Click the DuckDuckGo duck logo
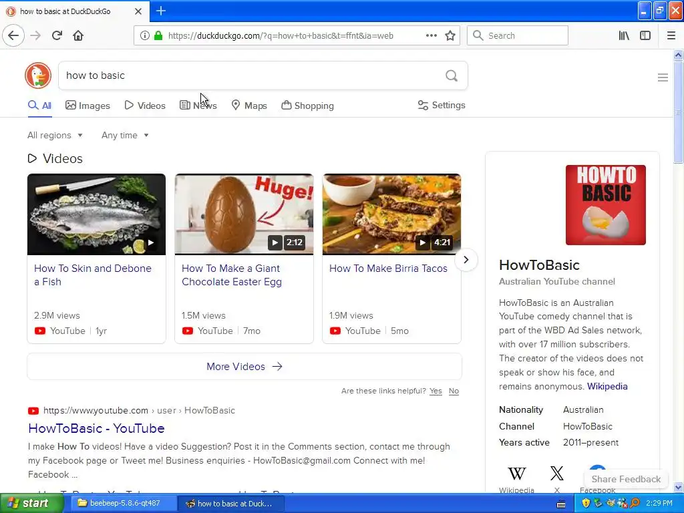The image size is (684, 513). point(38,75)
